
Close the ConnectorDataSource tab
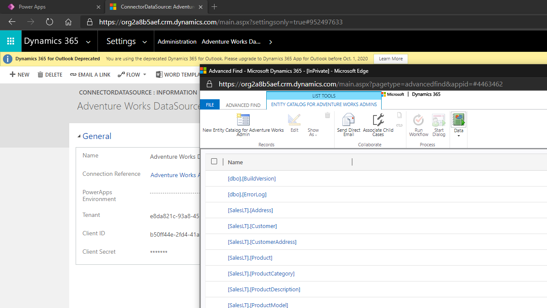pos(201,7)
